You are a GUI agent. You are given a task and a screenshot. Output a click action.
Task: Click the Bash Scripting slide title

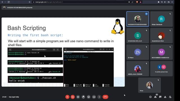[x=27, y=28]
